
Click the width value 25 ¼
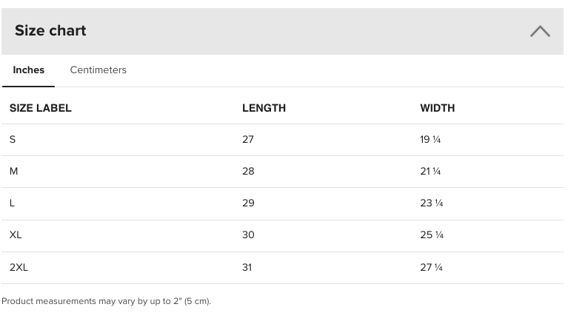(432, 235)
